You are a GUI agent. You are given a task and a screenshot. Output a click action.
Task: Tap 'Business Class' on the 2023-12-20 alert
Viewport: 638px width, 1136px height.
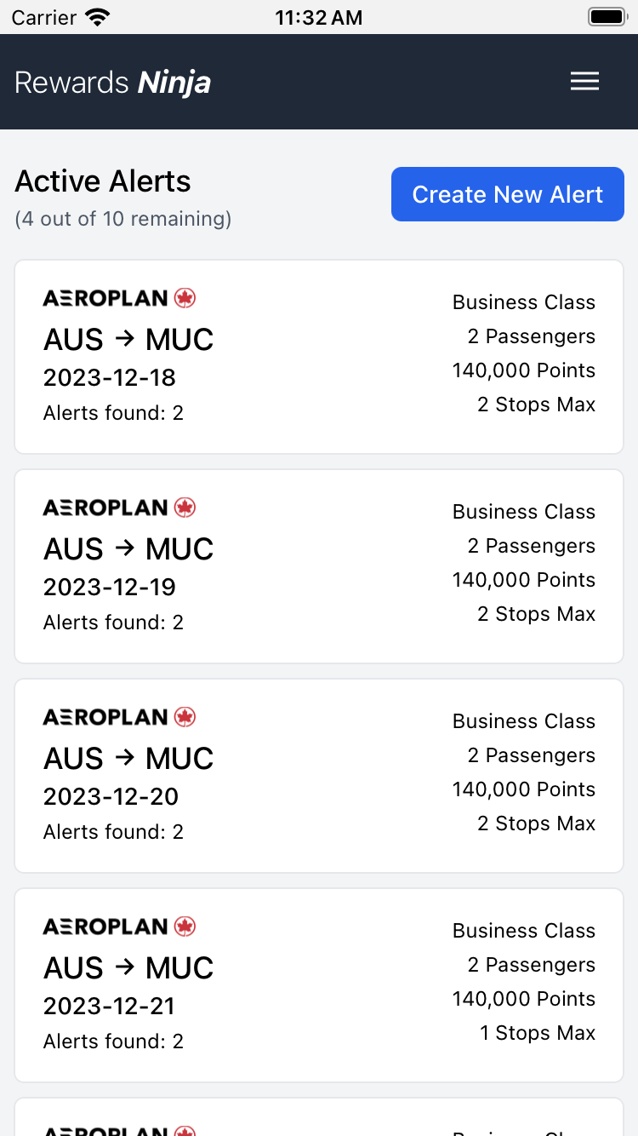pyautogui.click(x=523, y=721)
